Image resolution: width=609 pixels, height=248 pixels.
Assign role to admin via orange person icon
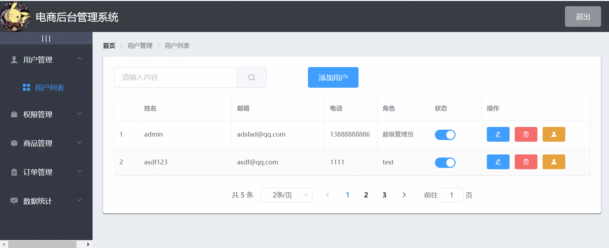point(554,134)
